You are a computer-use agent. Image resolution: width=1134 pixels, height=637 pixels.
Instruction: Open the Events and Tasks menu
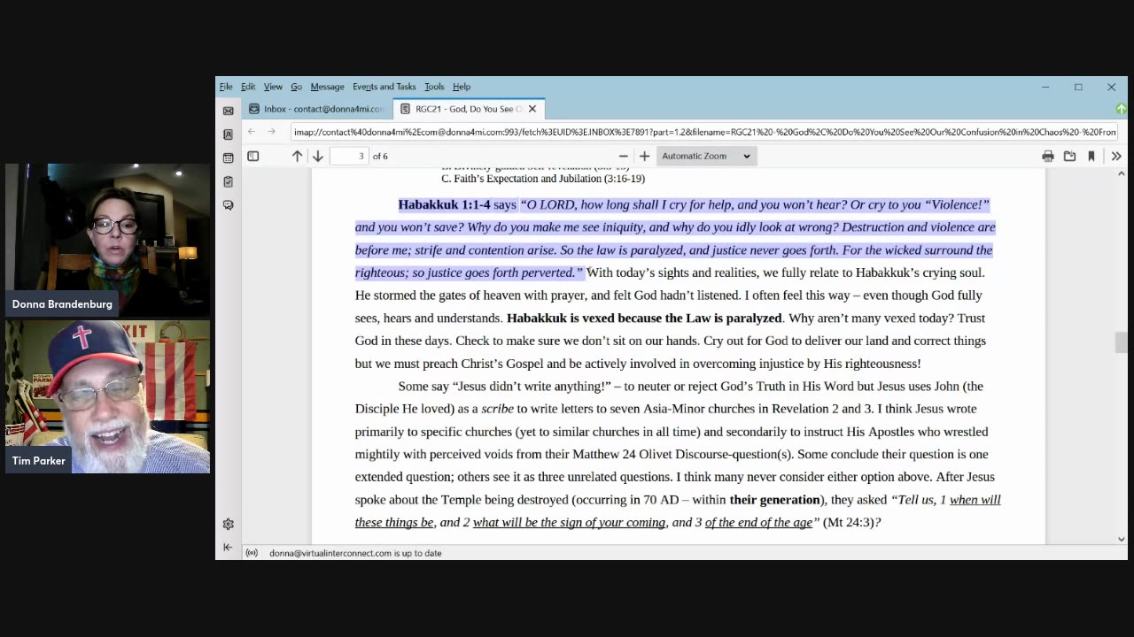tap(384, 87)
